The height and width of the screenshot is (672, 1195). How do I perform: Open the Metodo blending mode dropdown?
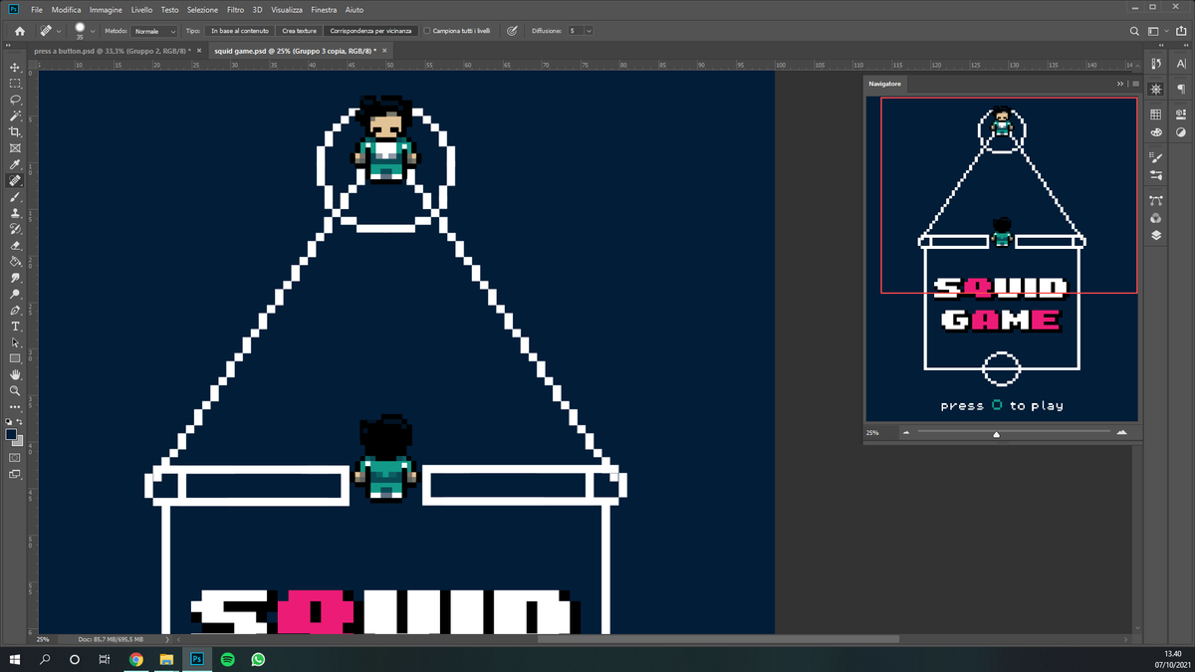tap(155, 31)
